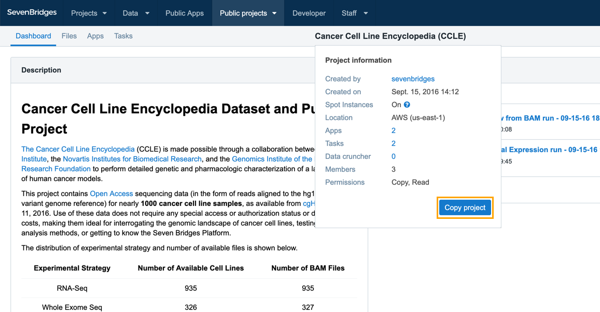Click the SevenBridges logo
This screenshot has height=312, width=600.
tap(32, 12)
